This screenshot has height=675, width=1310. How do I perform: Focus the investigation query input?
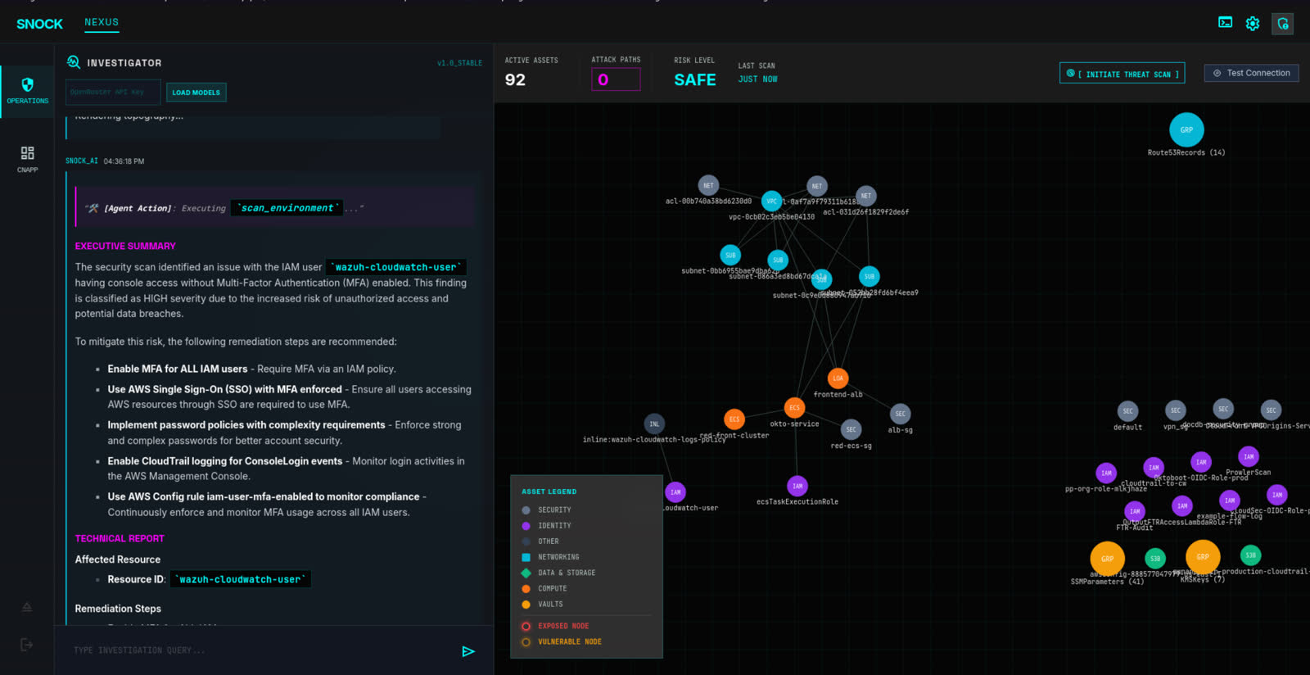pos(262,650)
